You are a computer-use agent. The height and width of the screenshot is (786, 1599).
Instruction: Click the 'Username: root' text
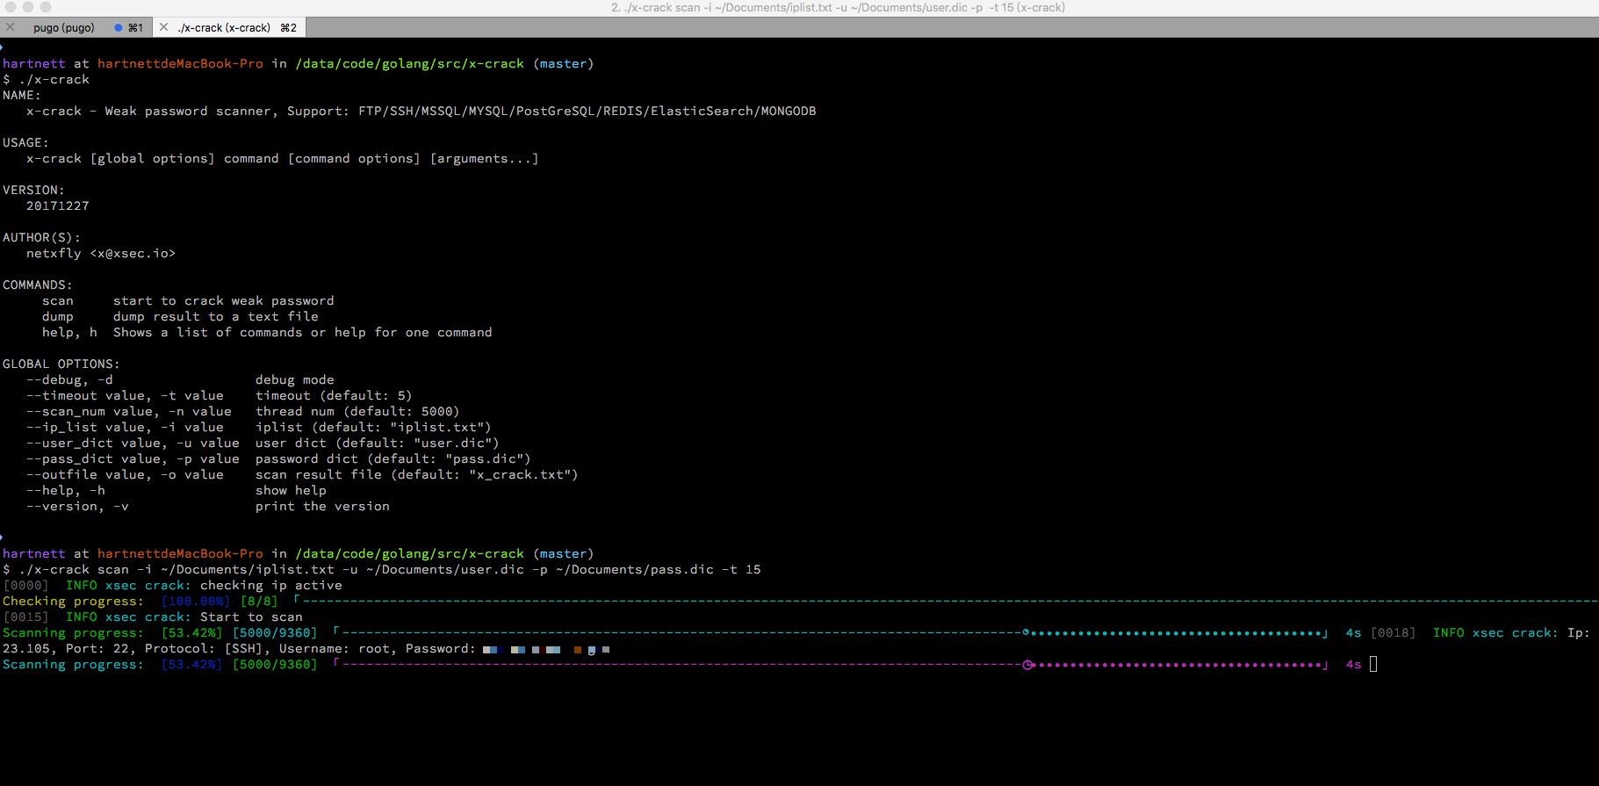tap(335, 648)
